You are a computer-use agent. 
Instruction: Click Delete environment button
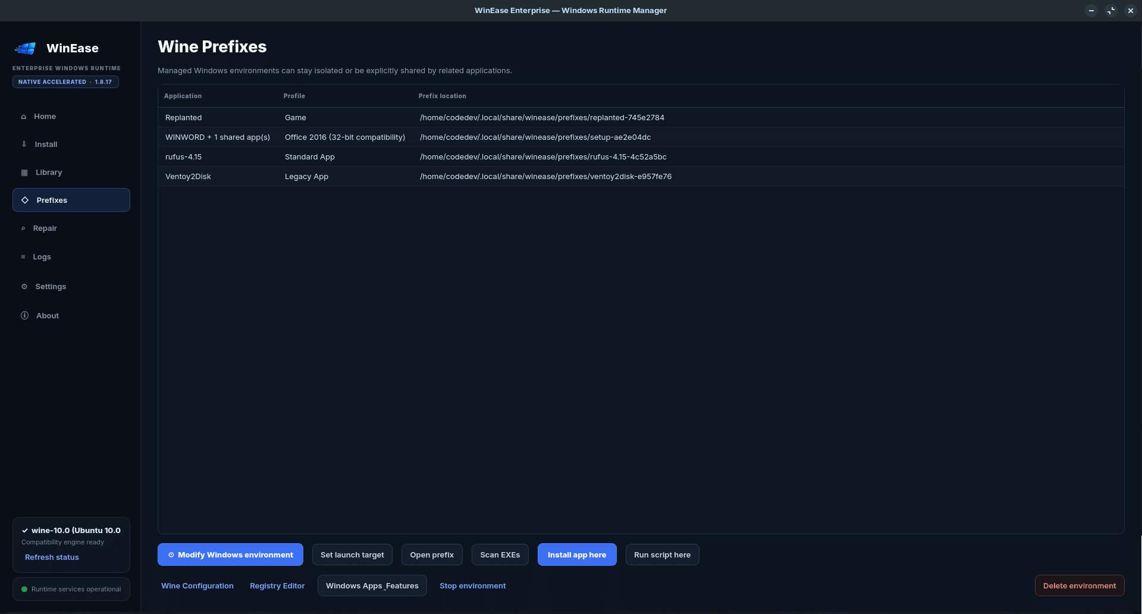point(1080,586)
